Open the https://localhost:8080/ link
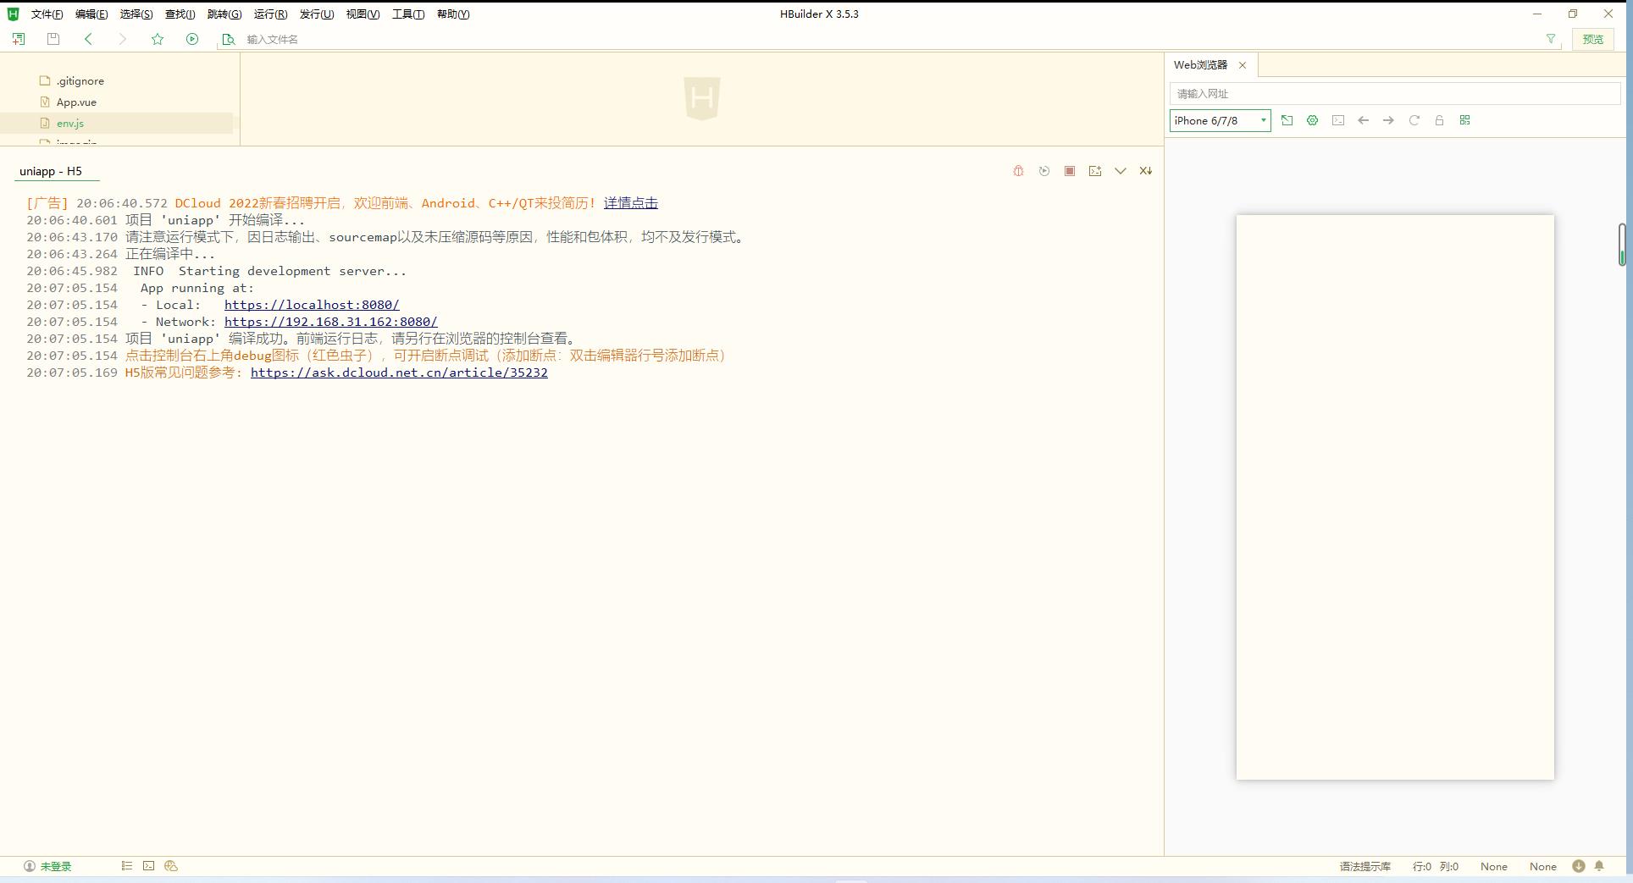The height and width of the screenshot is (883, 1633). [311, 305]
